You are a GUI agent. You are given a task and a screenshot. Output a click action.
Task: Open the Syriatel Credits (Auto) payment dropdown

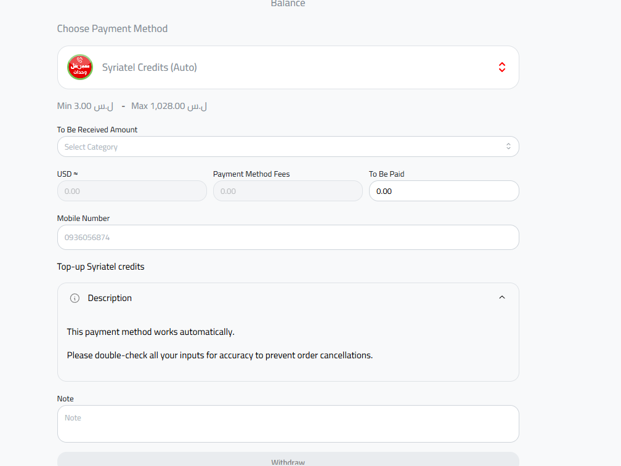pyautogui.click(x=288, y=67)
